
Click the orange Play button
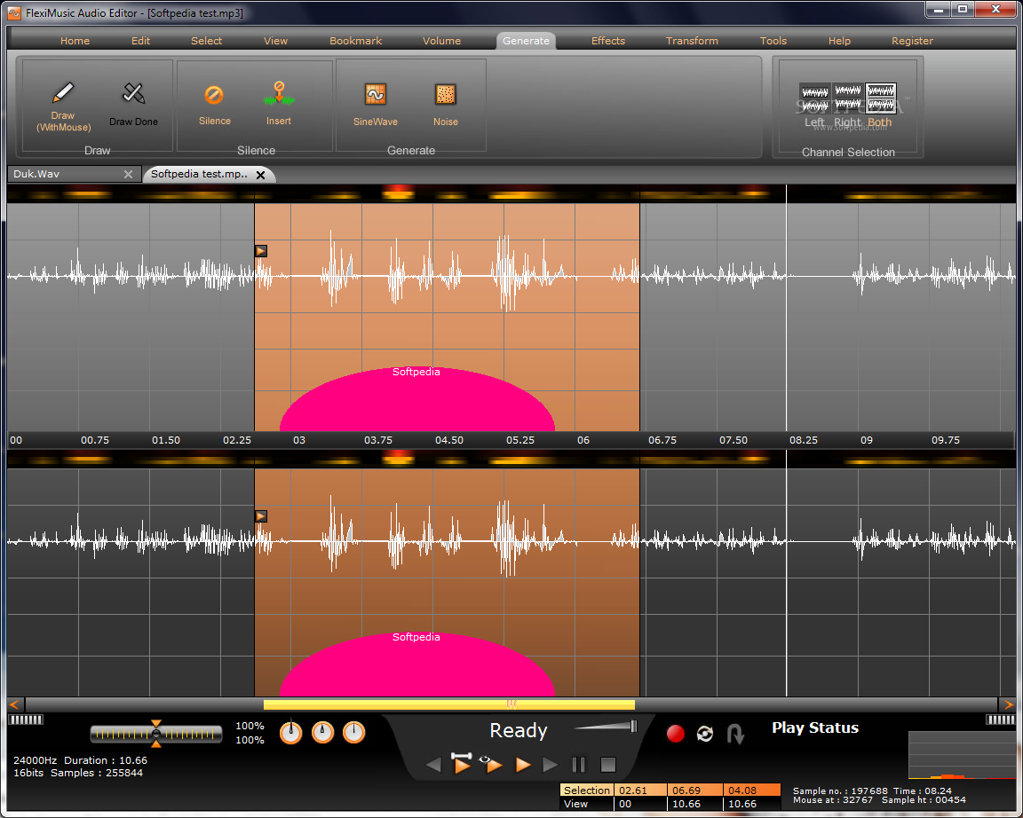[522, 765]
